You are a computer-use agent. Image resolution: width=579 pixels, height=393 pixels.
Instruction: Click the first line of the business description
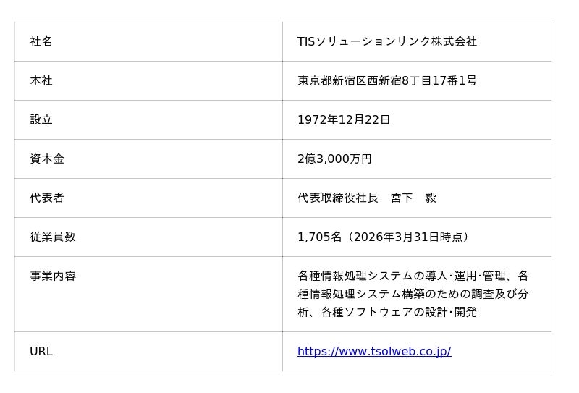pyautogui.click(x=413, y=276)
